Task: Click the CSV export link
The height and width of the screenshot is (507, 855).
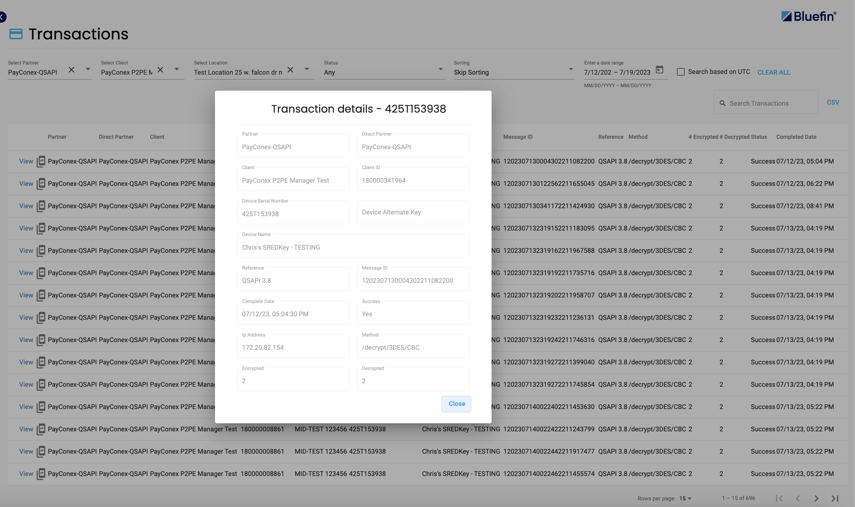Action: pyautogui.click(x=833, y=102)
